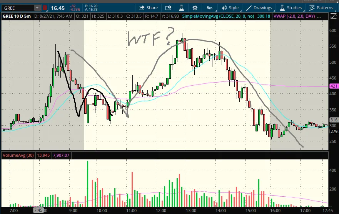Click the candlestick icon on Style
The height and width of the screenshot is (214, 339).
tap(224, 8)
